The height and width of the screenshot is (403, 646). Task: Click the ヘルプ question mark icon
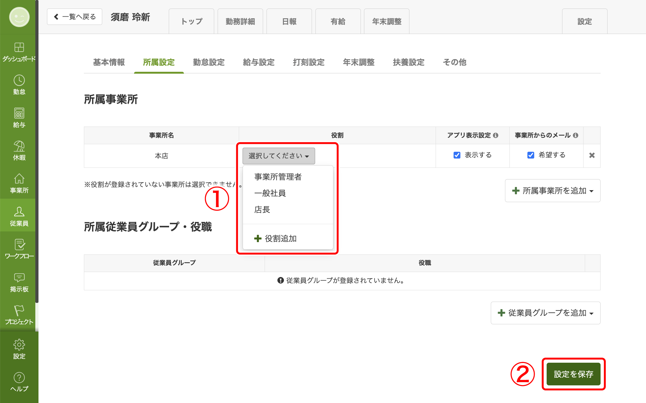pyautogui.click(x=19, y=377)
